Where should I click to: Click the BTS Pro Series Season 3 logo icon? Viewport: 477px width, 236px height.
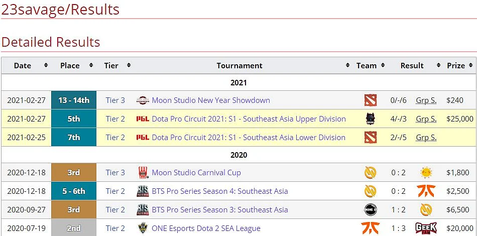pyautogui.click(x=143, y=209)
